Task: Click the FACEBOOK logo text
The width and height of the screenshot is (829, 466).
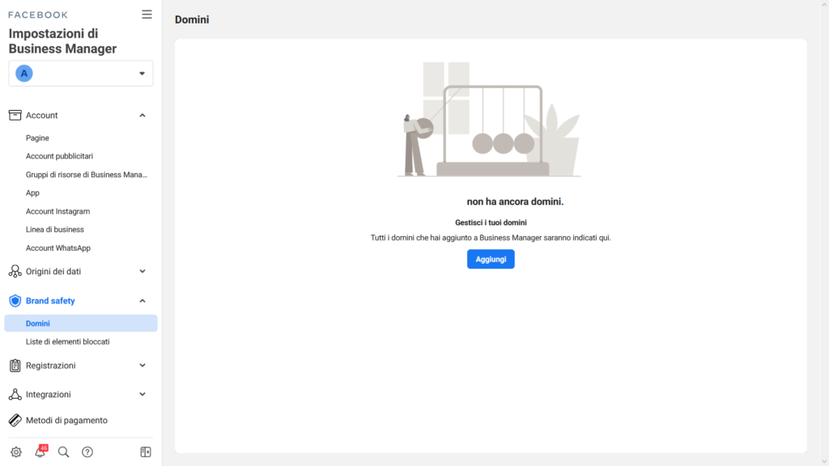Action: tap(38, 15)
